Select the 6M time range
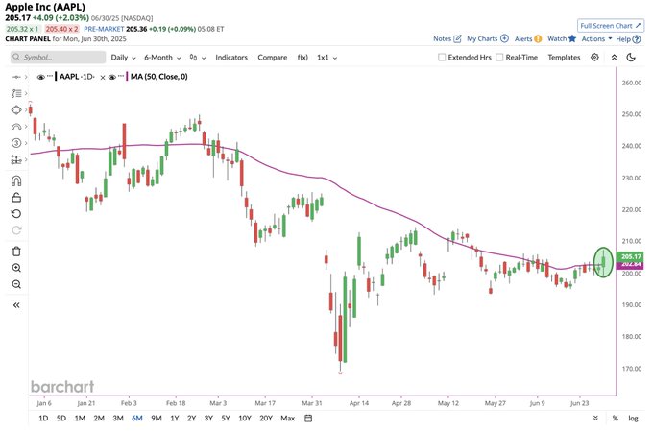Image resolution: width=653 pixels, height=432 pixels. click(x=137, y=419)
